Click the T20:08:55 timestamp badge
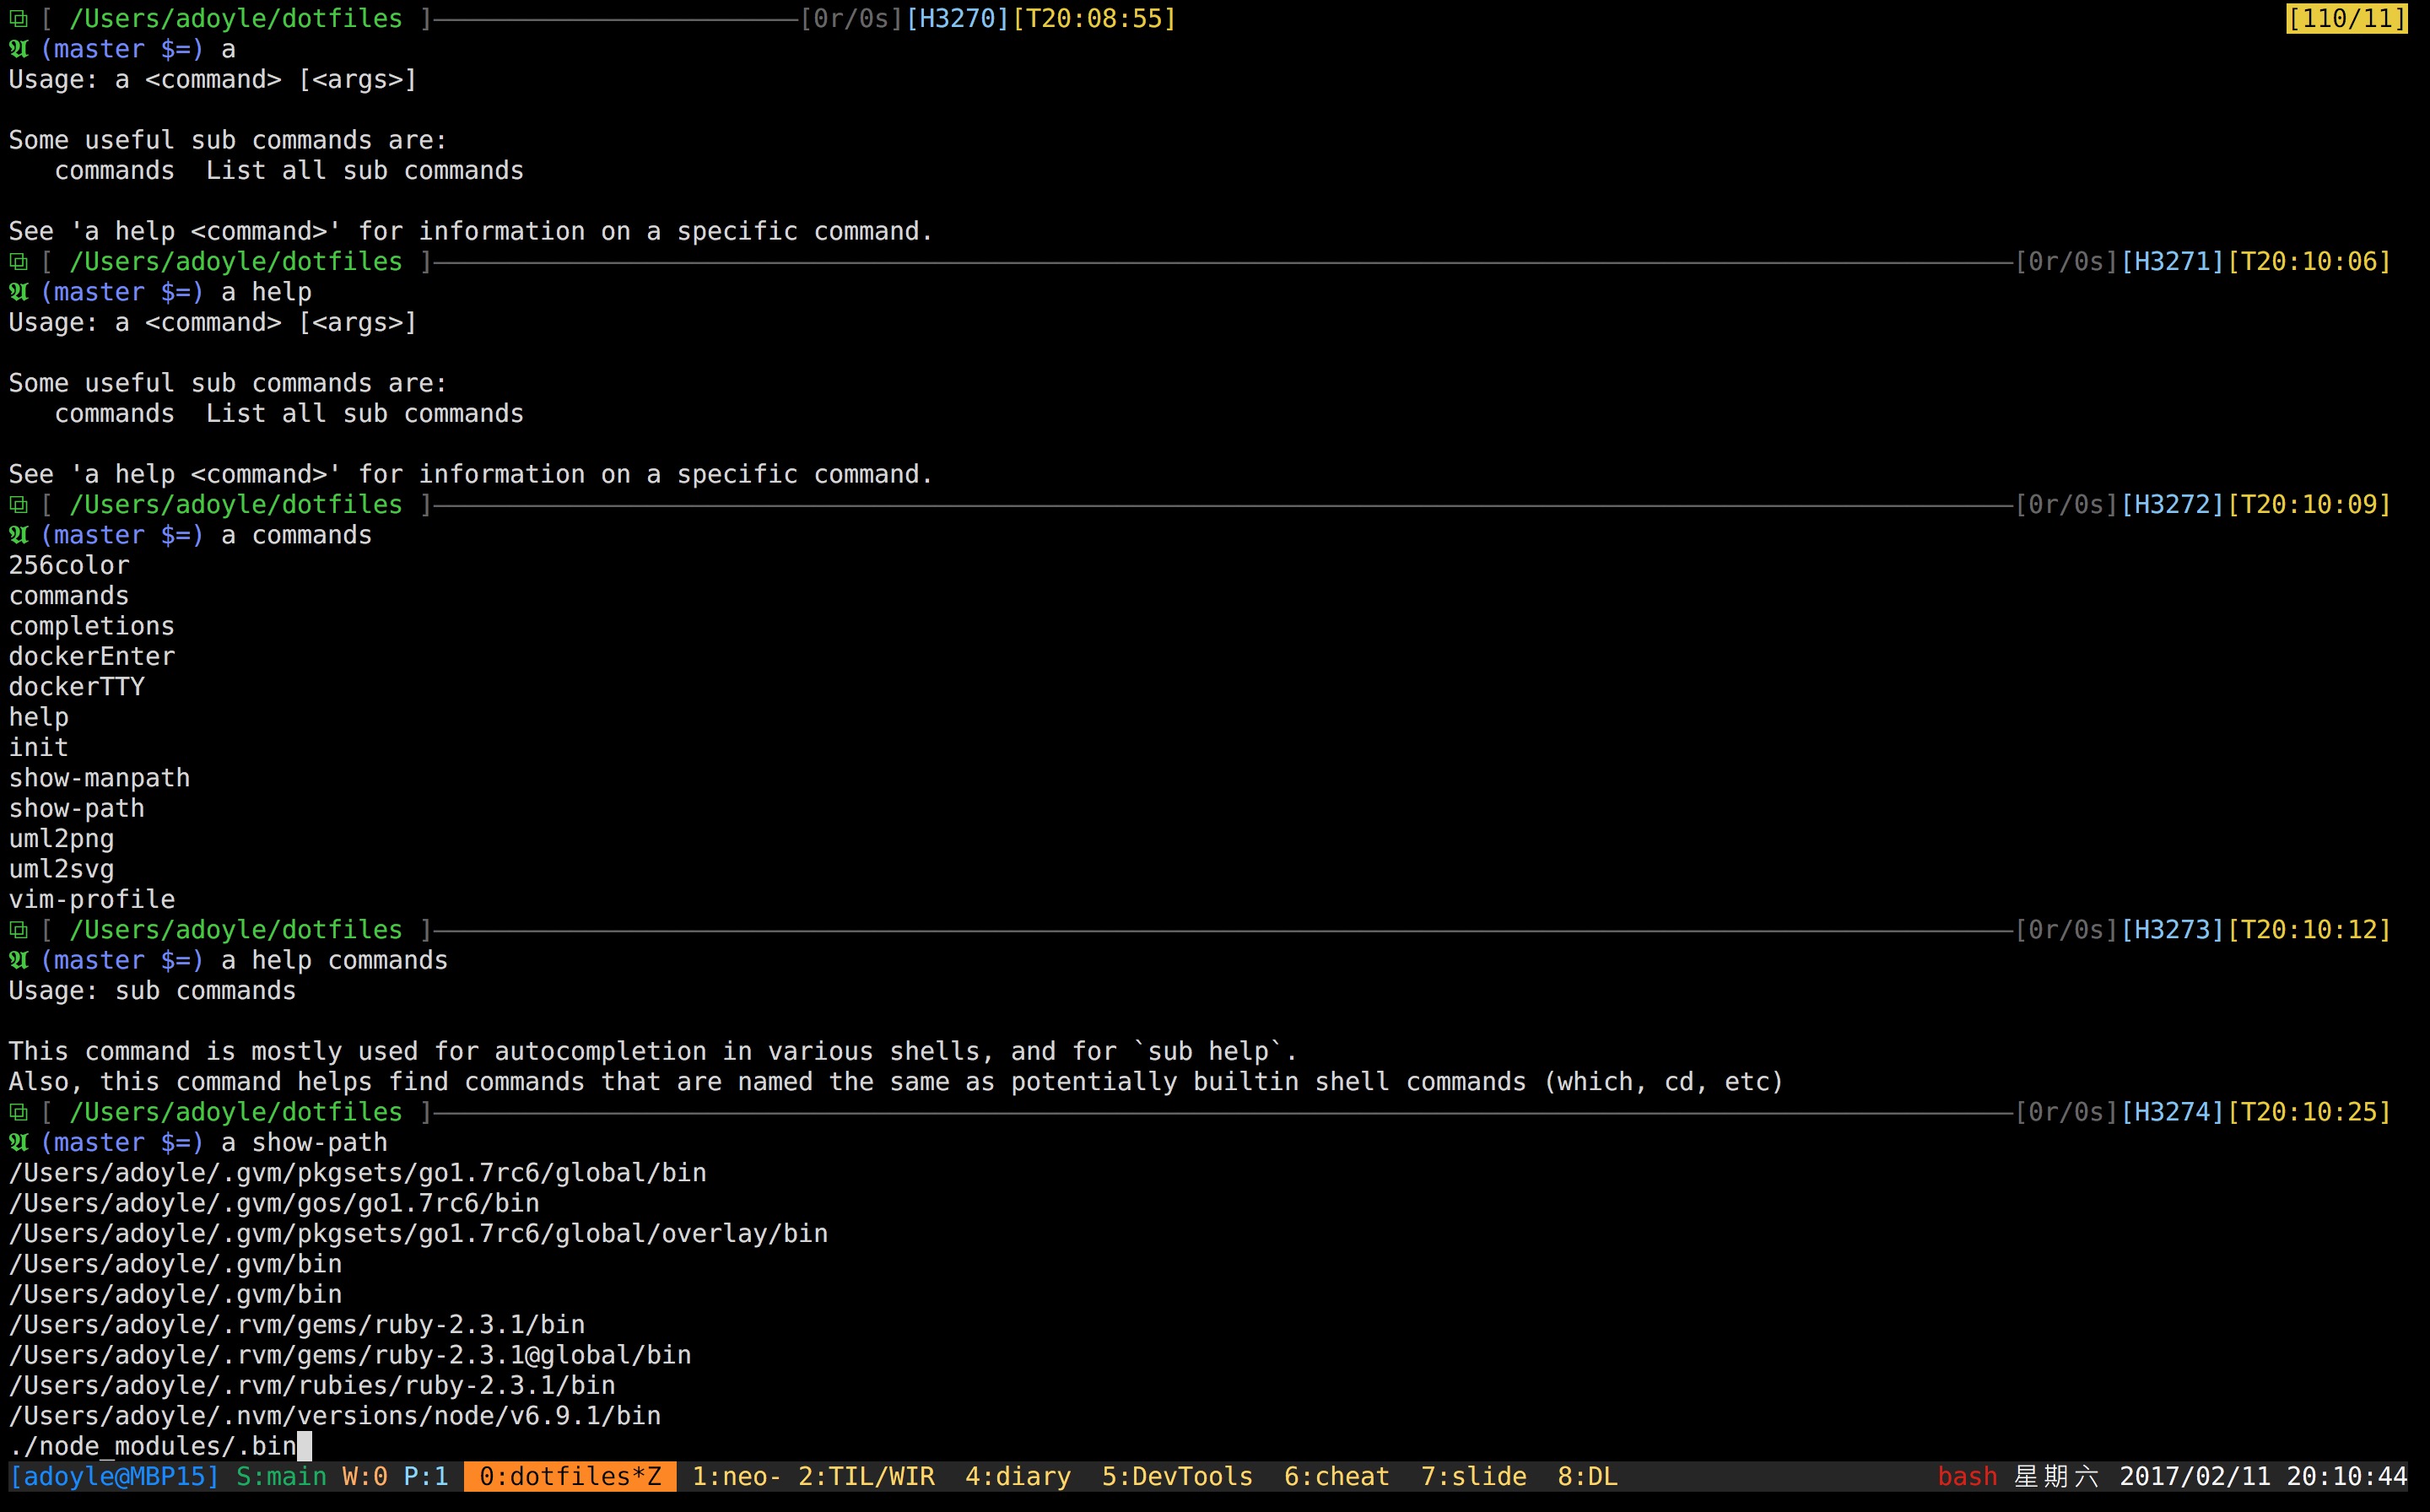The width and height of the screenshot is (2430, 1512). (x=1094, y=19)
